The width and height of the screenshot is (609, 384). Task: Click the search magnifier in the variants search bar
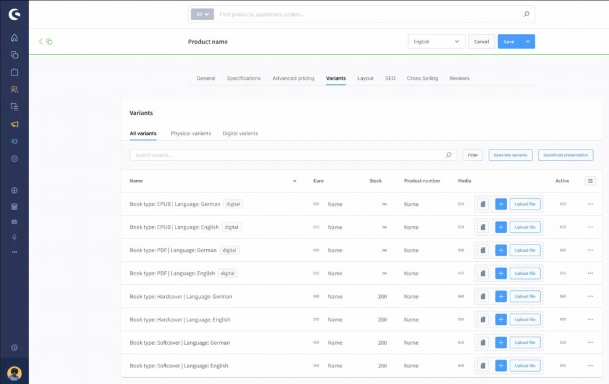[449, 154]
